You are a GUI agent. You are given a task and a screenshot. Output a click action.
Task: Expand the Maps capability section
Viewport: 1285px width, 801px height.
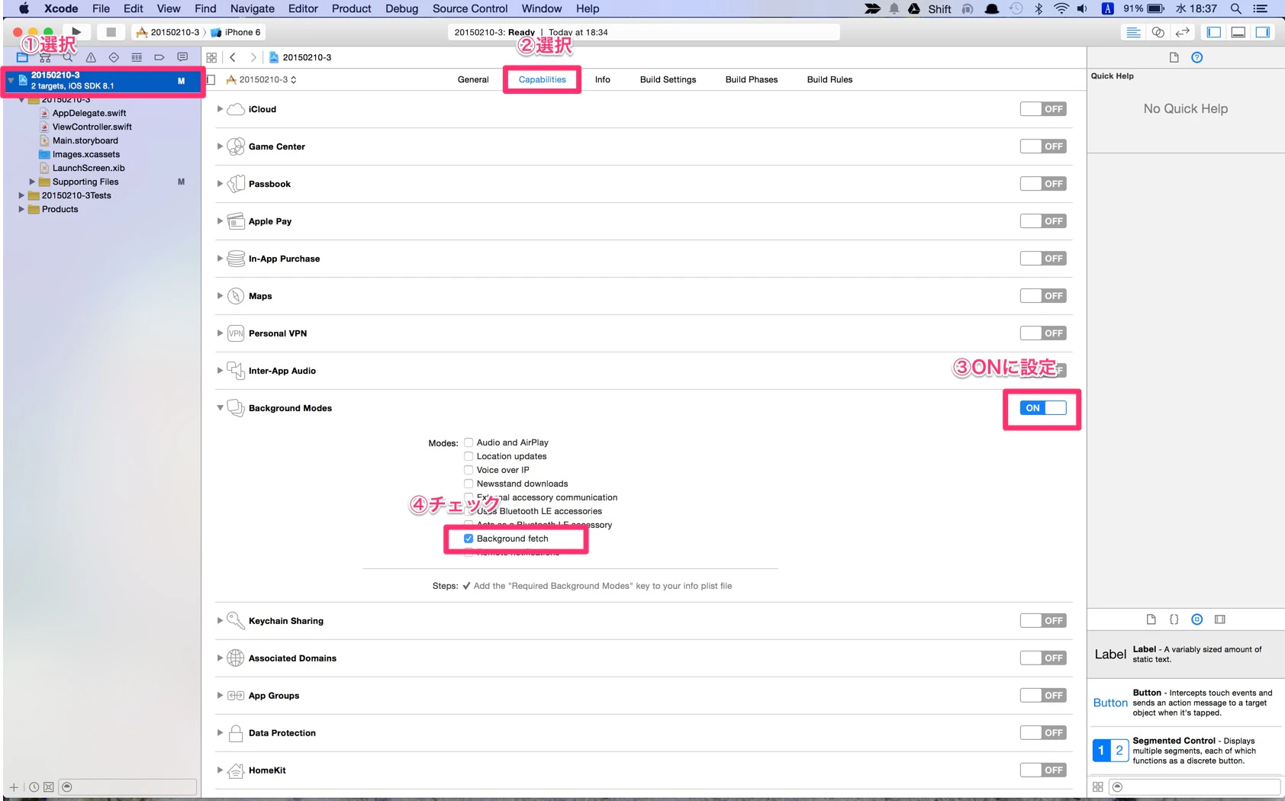[x=220, y=296]
